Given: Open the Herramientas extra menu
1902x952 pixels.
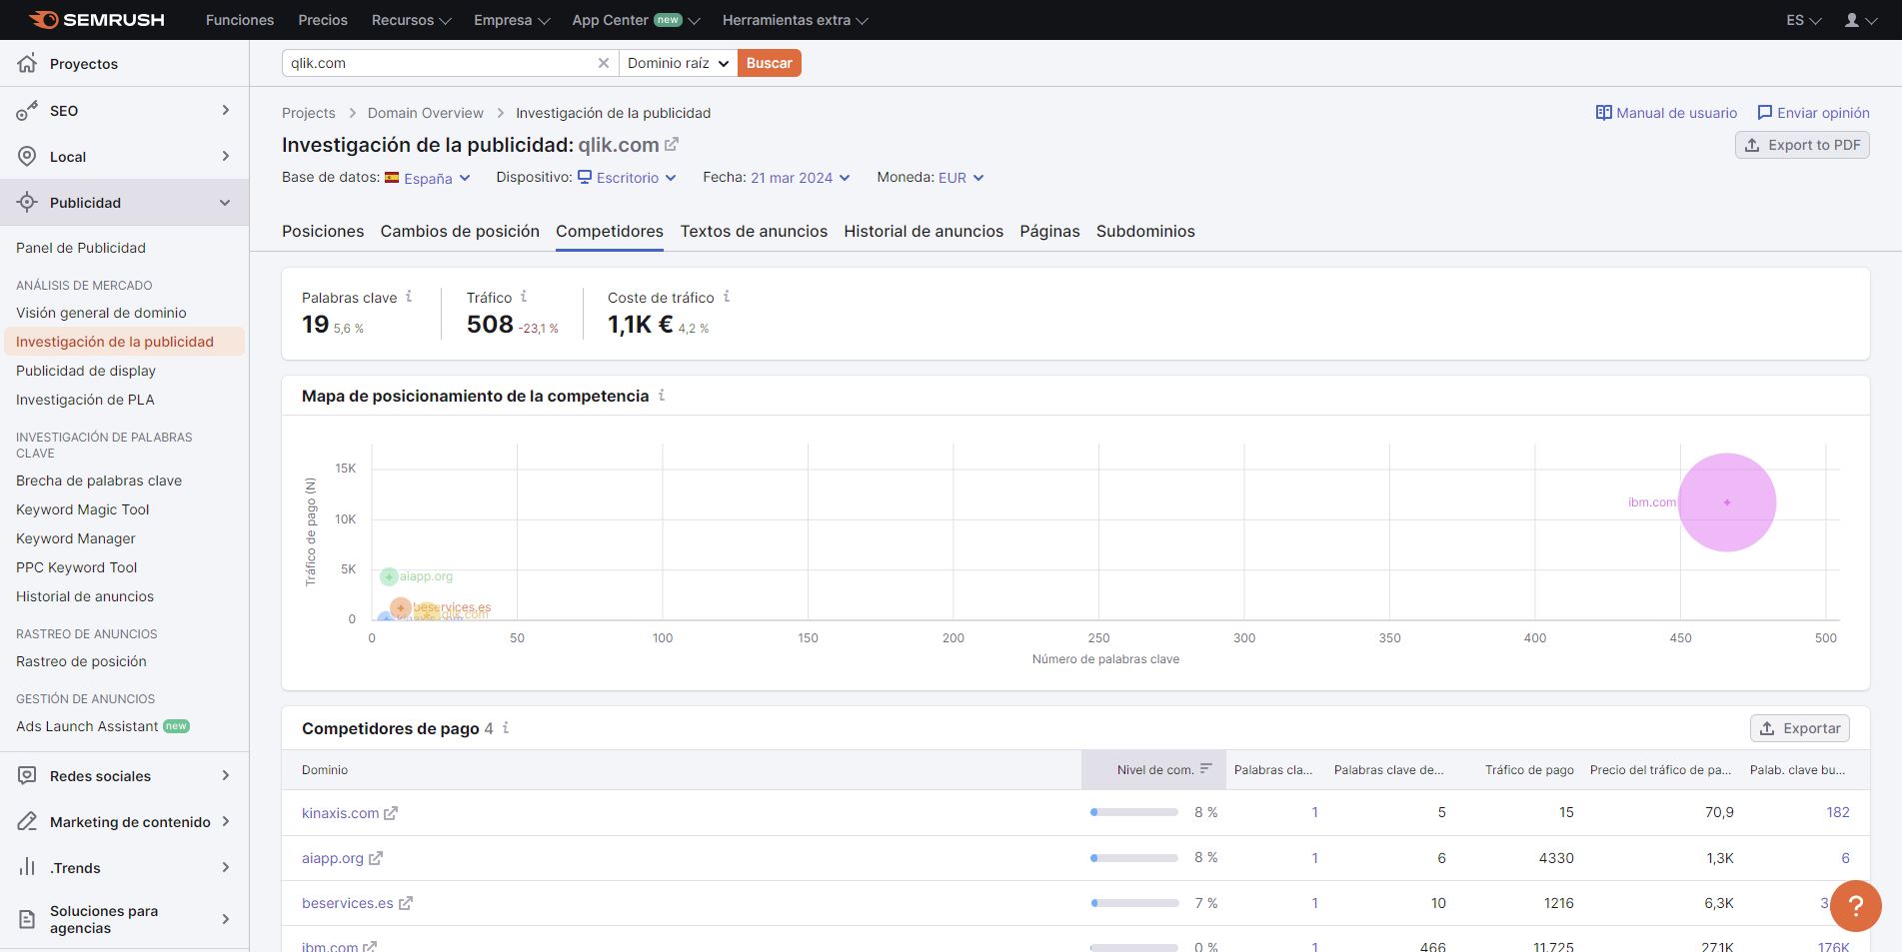Looking at the screenshot, I should pyautogui.click(x=795, y=20).
